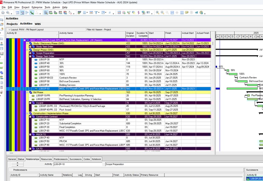Open the Codes details tab
Image resolution: width=263 pixels, height=181 pixels.
point(87,159)
